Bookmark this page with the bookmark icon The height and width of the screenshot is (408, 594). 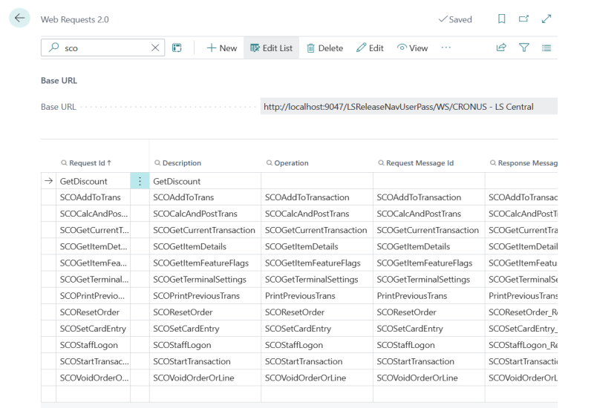502,19
